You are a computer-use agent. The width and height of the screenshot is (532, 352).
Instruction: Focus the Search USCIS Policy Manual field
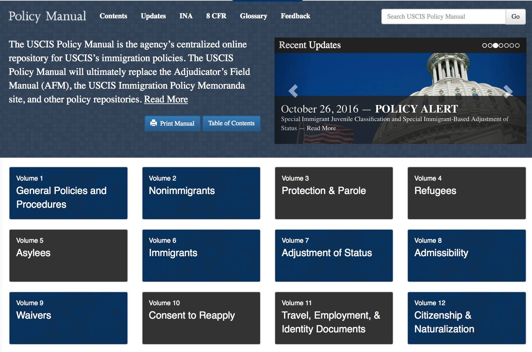(x=443, y=17)
